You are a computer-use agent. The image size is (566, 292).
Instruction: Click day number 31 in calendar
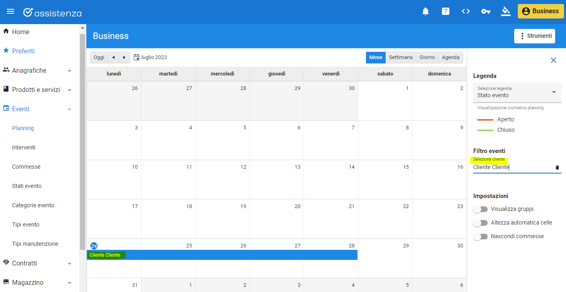[x=135, y=285]
